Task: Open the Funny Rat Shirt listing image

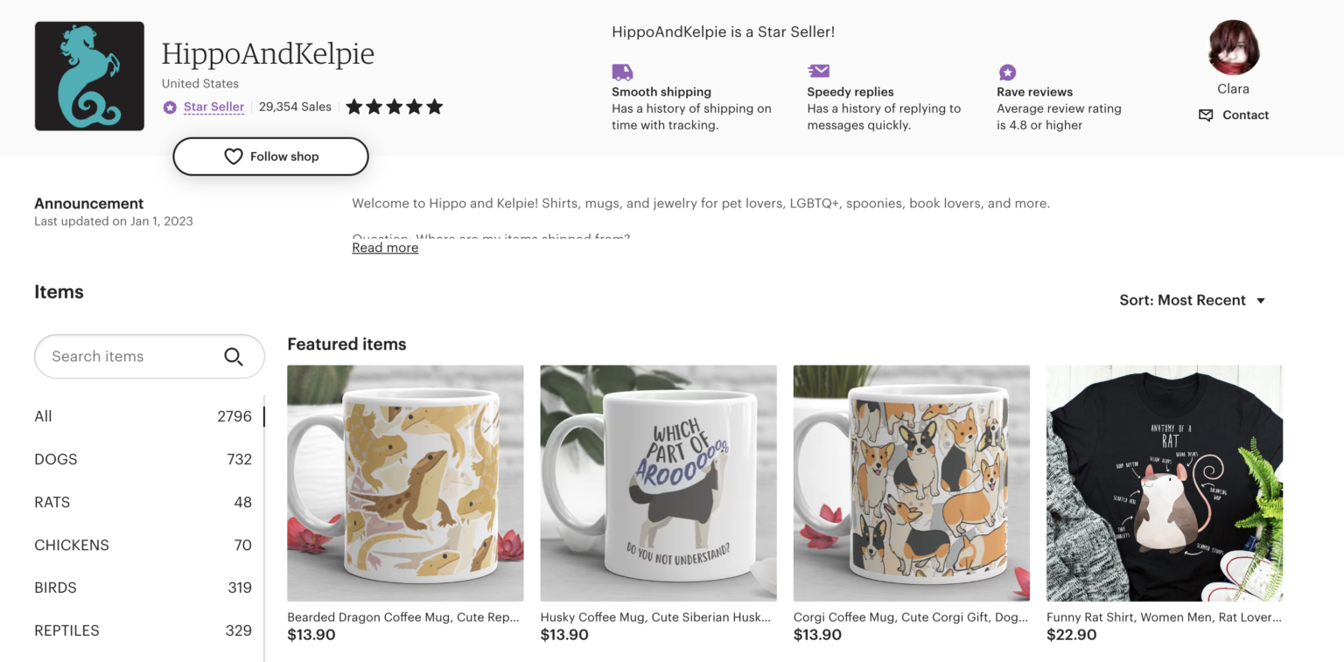Action: point(1164,483)
